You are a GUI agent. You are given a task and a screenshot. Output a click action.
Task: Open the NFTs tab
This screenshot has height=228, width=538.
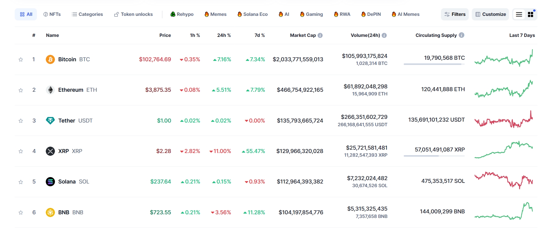pos(52,14)
